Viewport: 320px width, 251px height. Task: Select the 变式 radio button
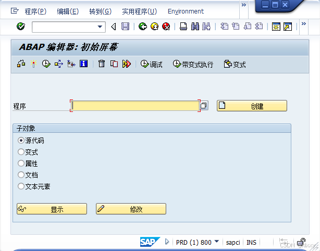coord(21,152)
